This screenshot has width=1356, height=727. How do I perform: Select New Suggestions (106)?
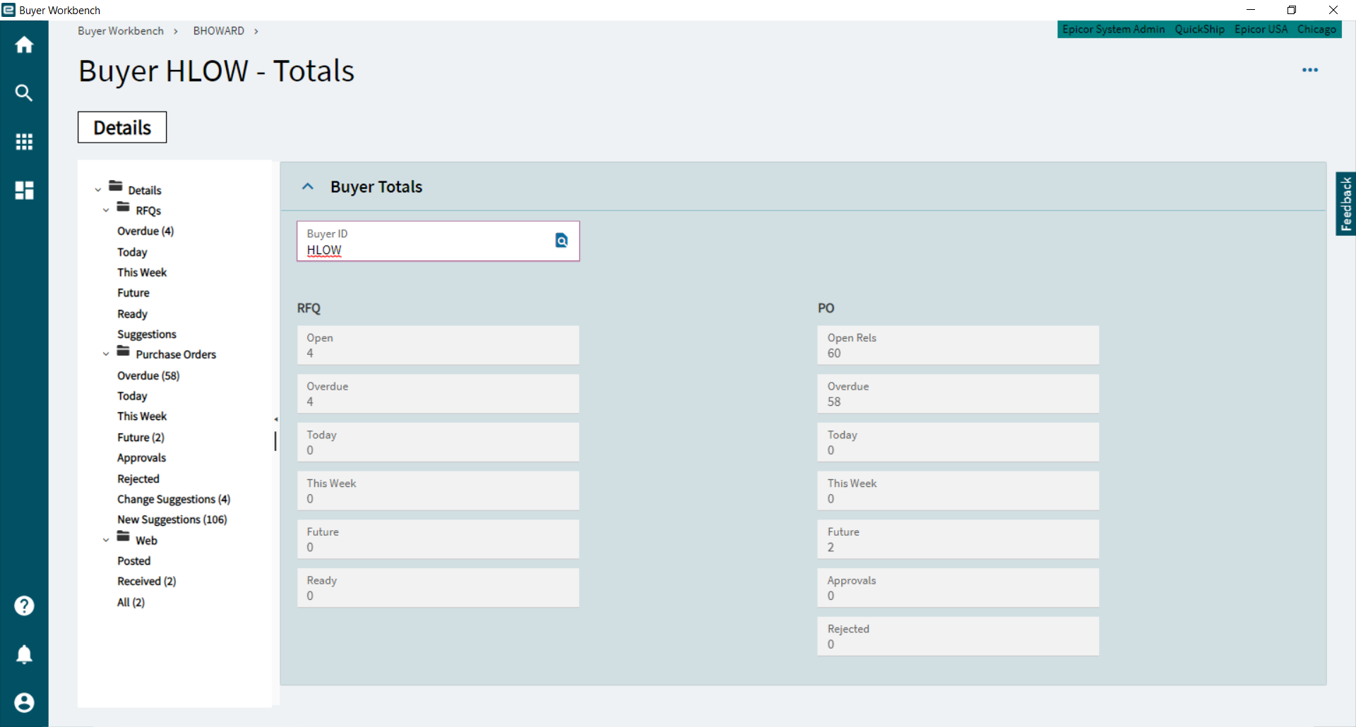[x=172, y=519]
